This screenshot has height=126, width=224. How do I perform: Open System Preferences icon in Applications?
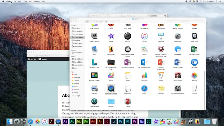178,88
